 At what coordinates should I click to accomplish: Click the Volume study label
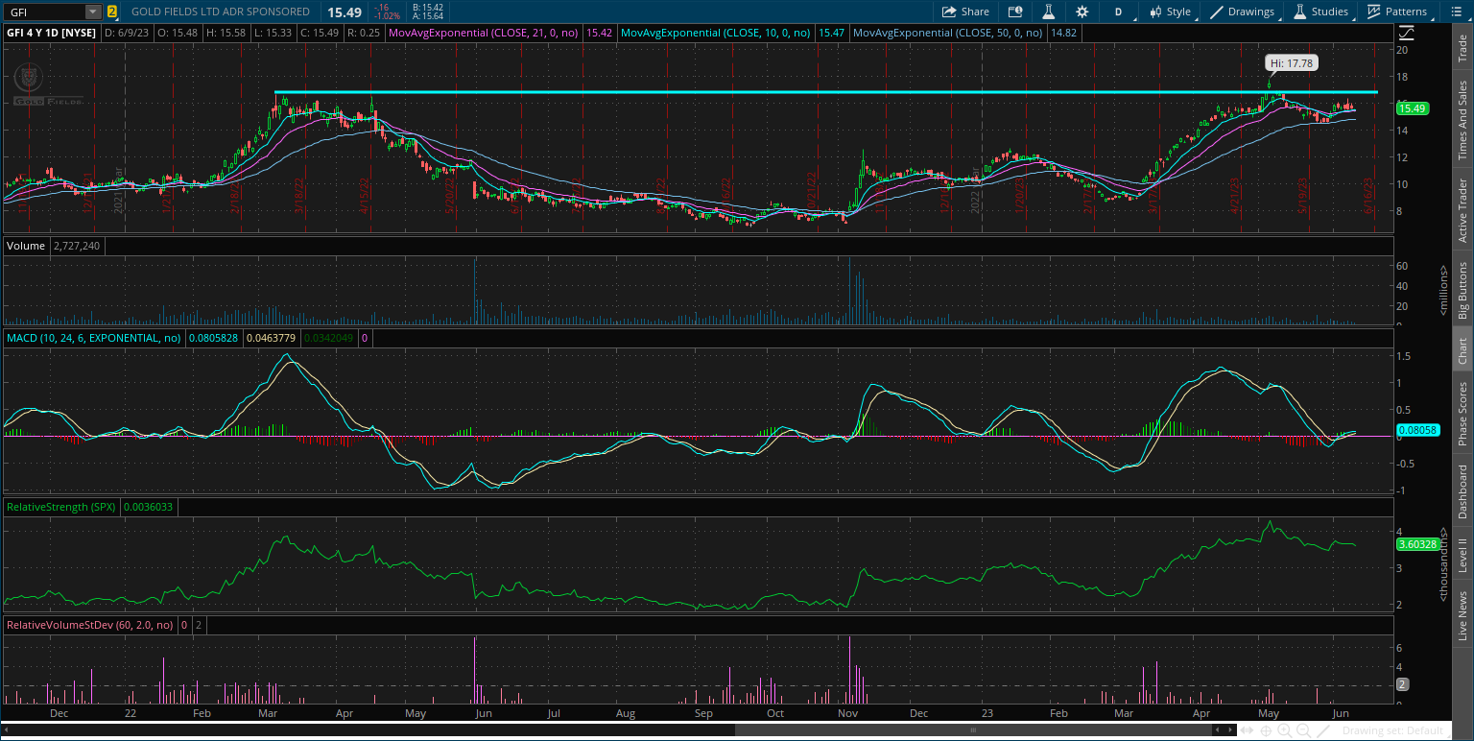(x=26, y=246)
